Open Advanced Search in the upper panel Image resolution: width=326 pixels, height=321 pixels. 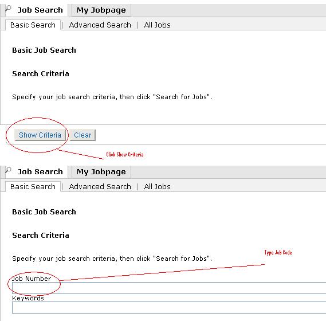pos(100,25)
